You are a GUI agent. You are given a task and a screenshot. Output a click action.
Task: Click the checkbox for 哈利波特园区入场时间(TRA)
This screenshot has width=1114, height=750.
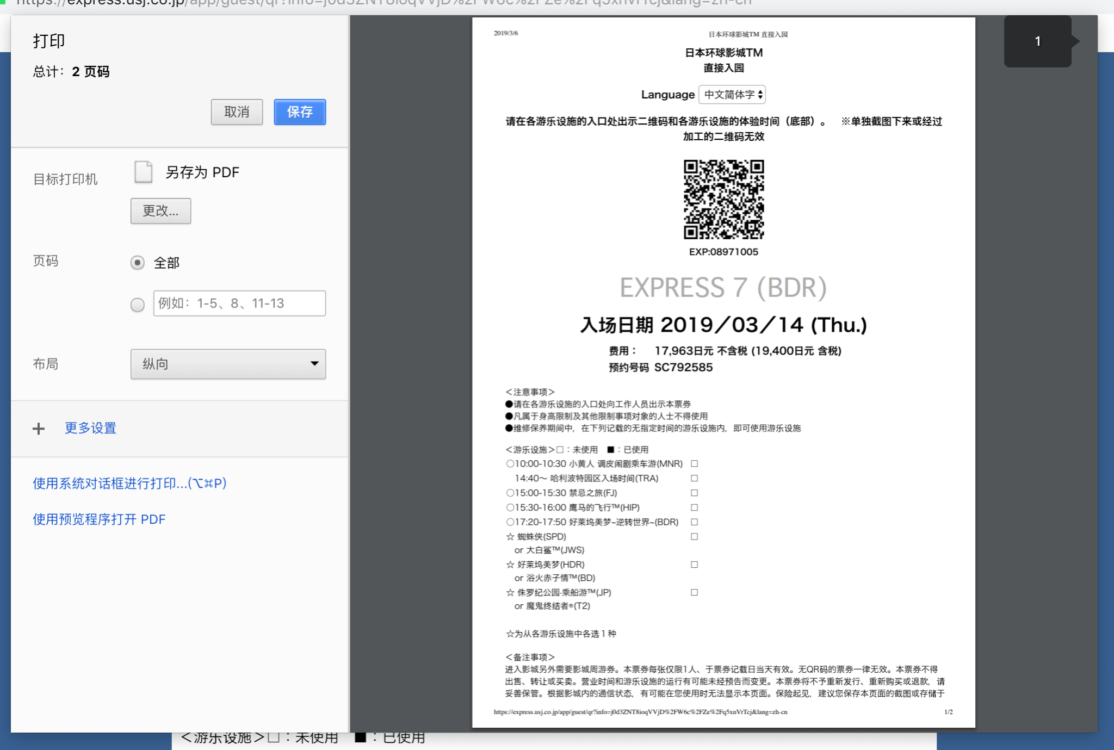[x=694, y=479]
